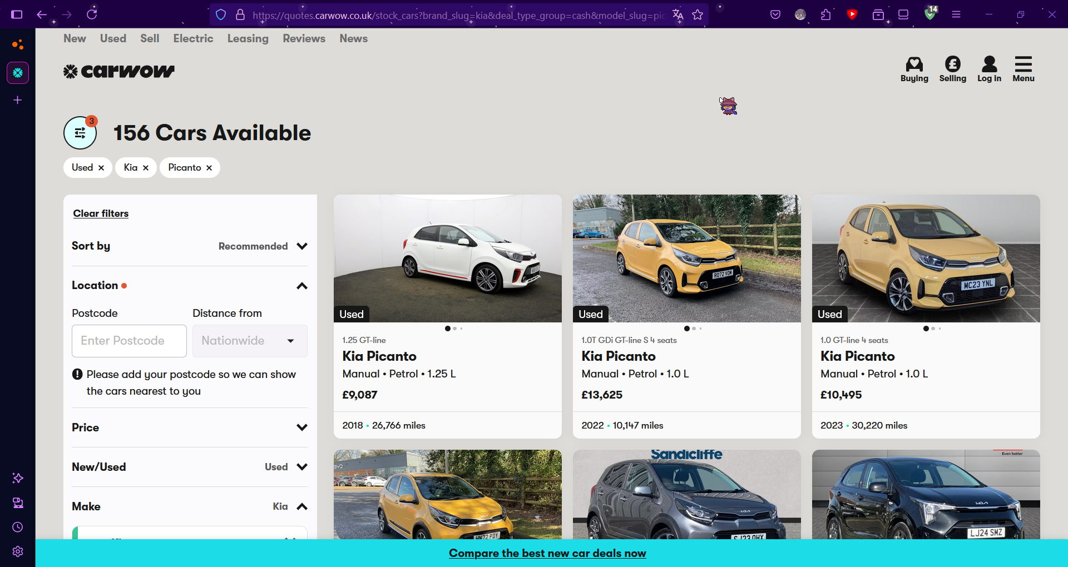Open the New navigation item
This screenshot has width=1068, height=567.
tap(75, 38)
